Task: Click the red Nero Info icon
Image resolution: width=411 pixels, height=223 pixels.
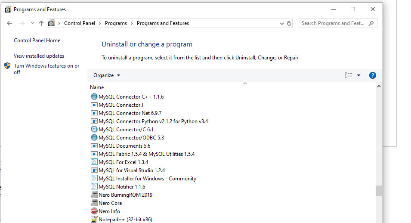Action: pyautogui.click(x=94, y=211)
